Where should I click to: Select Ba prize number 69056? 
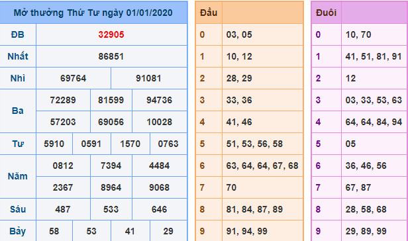point(111,122)
